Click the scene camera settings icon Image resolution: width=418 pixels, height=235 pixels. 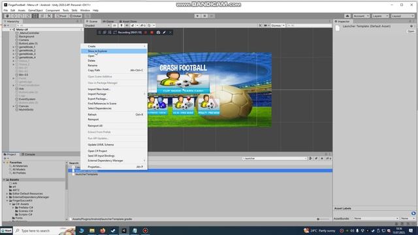point(266,25)
